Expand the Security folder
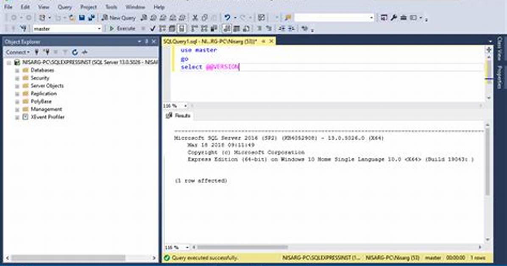This screenshot has width=507, height=266. [17, 78]
